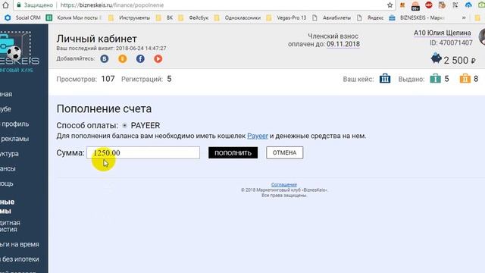The height and width of the screenshot is (273, 485).
Task: Click the ПОПОЛНИТЬ button
Action: (x=233, y=152)
